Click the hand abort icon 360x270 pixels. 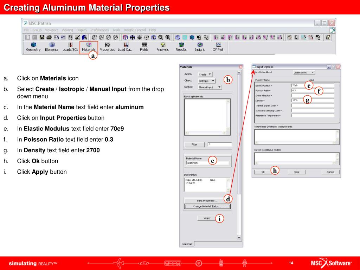tap(70, 37)
